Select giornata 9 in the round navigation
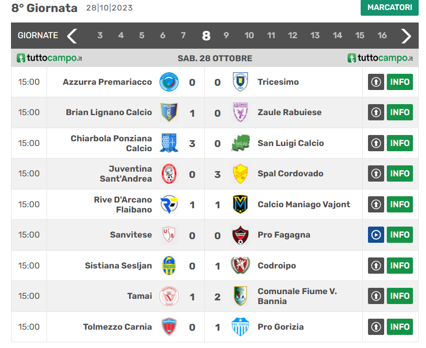Screen dimensions: 426x348 pos(226,36)
